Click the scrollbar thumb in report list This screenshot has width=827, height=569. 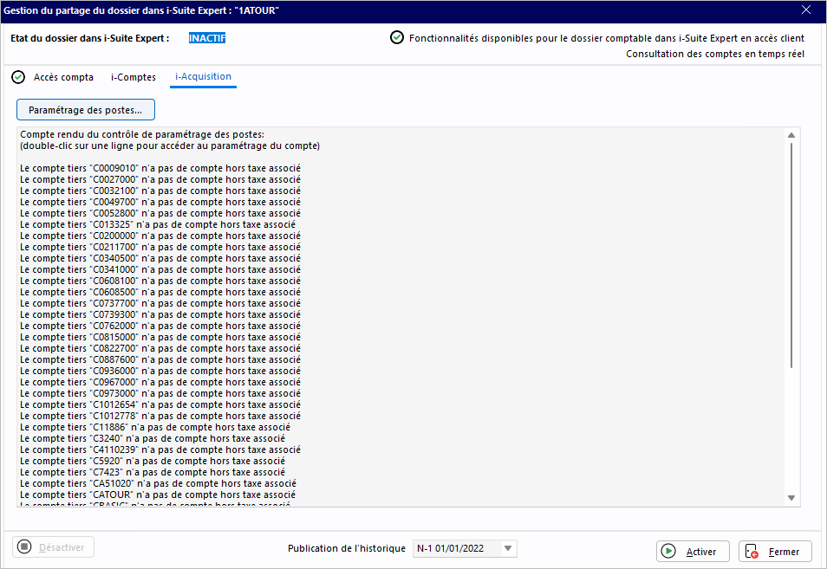coord(791,255)
